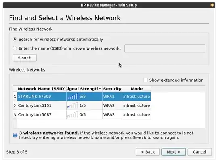Click the Next button

coord(174,152)
